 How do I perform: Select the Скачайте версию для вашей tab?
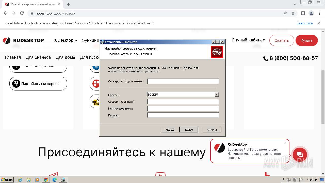point(32,4)
